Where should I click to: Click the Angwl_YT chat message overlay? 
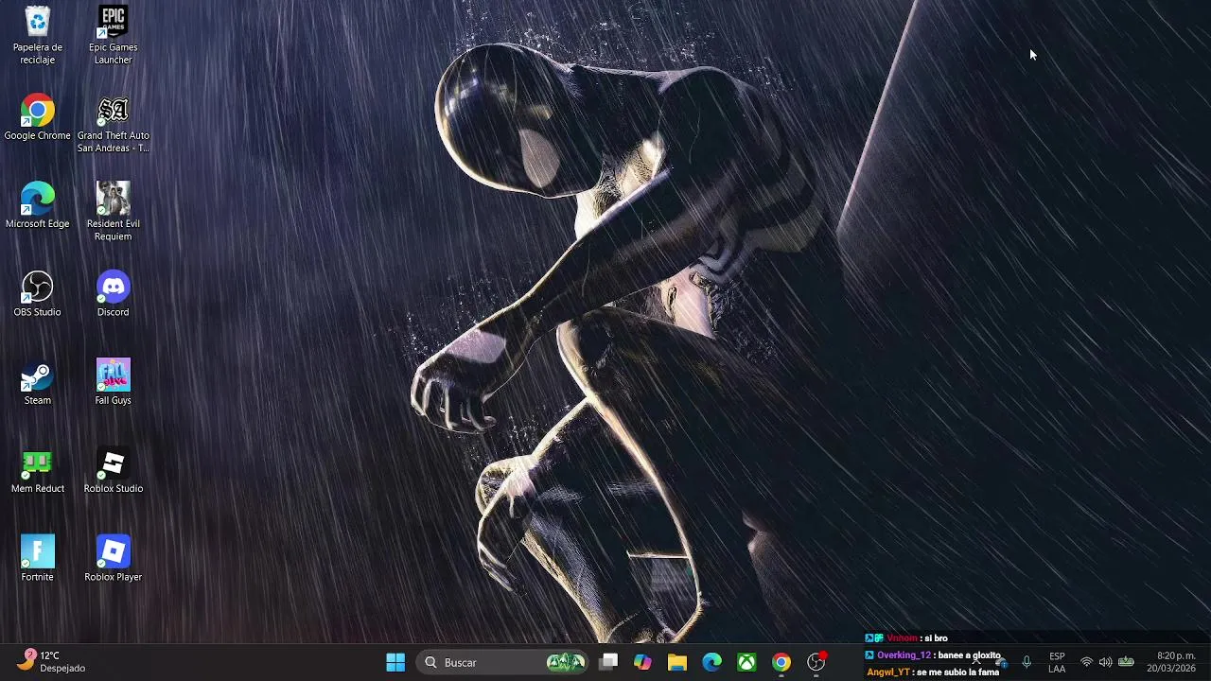point(933,672)
